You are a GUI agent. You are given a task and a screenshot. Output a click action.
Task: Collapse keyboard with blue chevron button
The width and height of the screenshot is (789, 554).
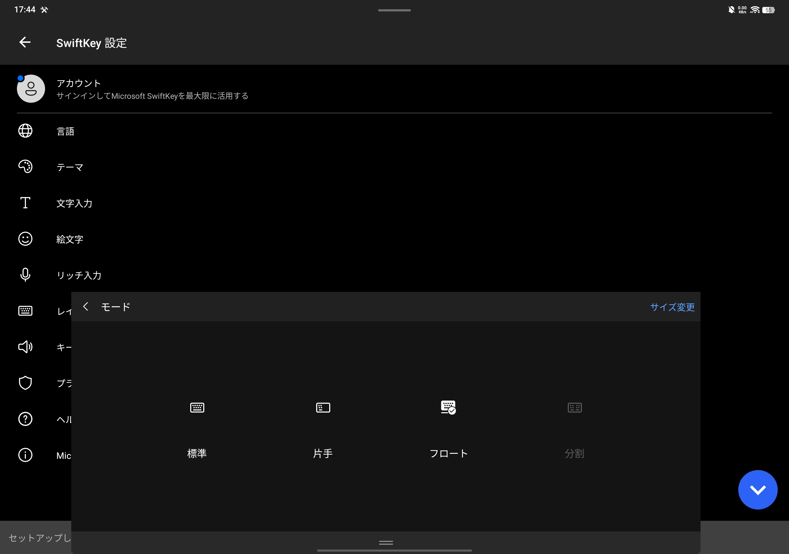pos(758,490)
